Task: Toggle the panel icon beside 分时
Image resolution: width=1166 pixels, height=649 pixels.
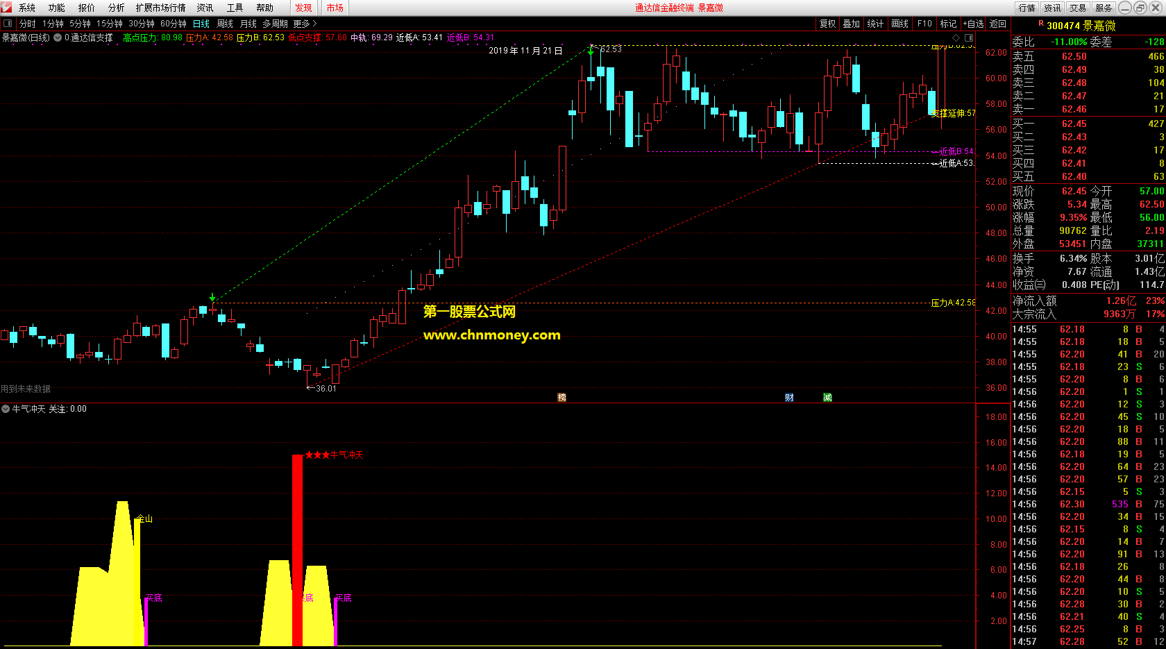Action: (8, 24)
